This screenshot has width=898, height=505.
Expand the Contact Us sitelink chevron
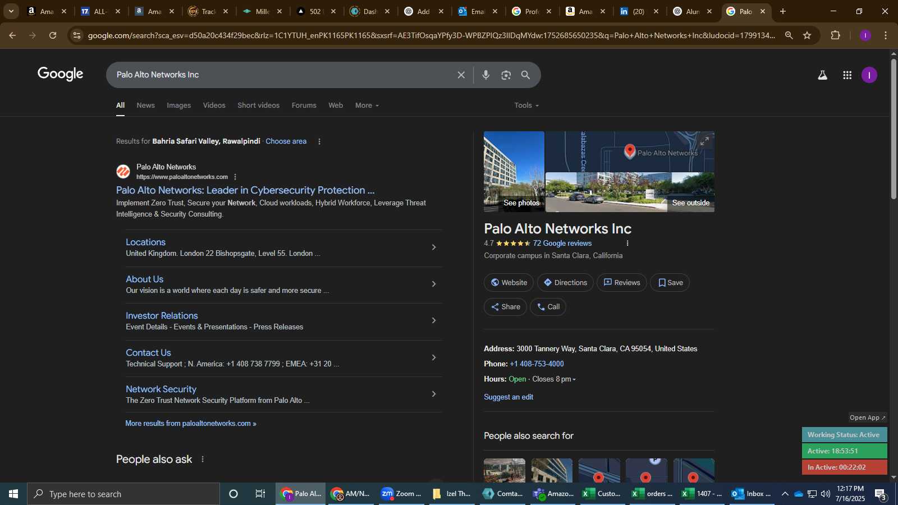click(433, 357)
